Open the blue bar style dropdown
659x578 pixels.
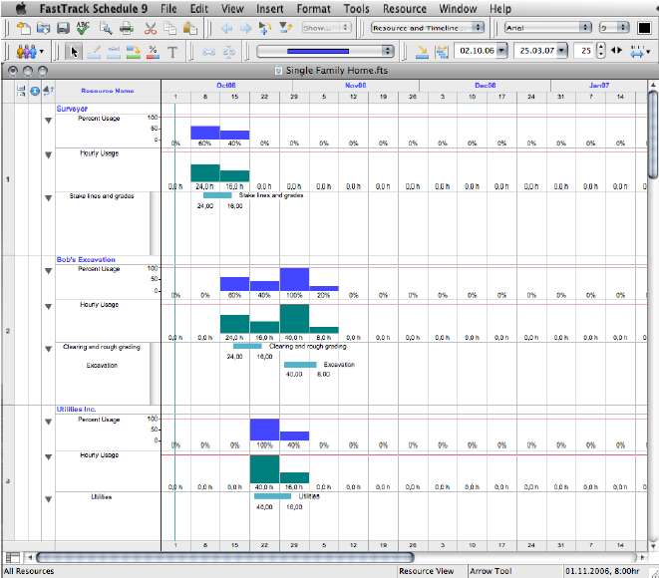click(325, 51)
